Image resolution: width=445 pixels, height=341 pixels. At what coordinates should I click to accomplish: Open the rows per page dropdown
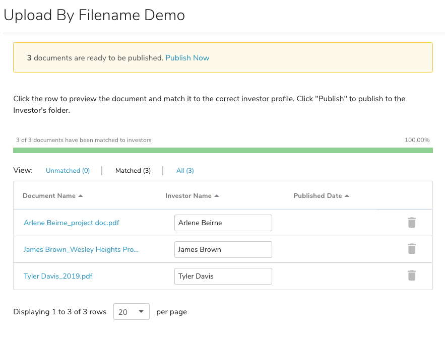pos(131,311)
